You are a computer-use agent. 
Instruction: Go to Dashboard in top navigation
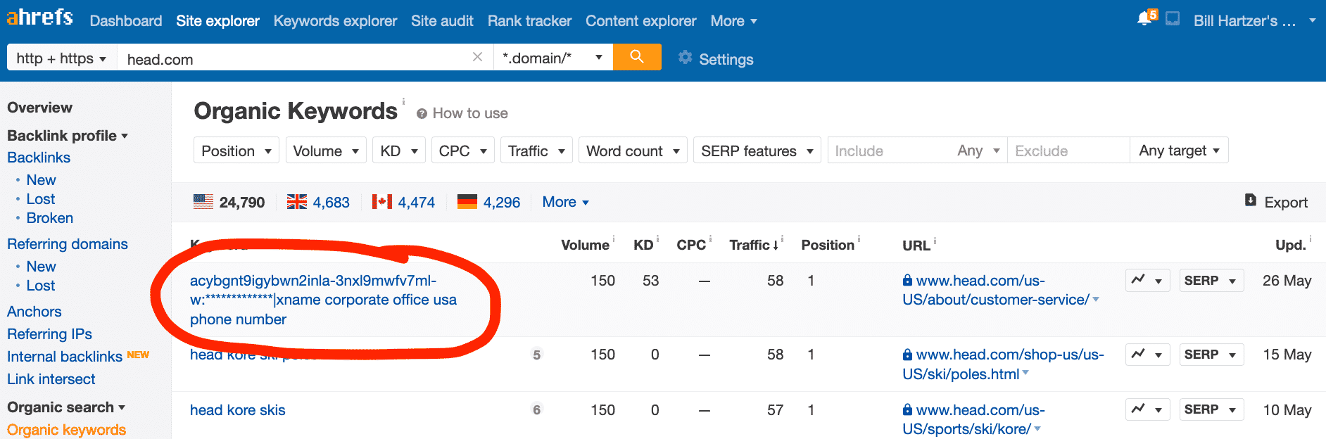pos(126,20)
